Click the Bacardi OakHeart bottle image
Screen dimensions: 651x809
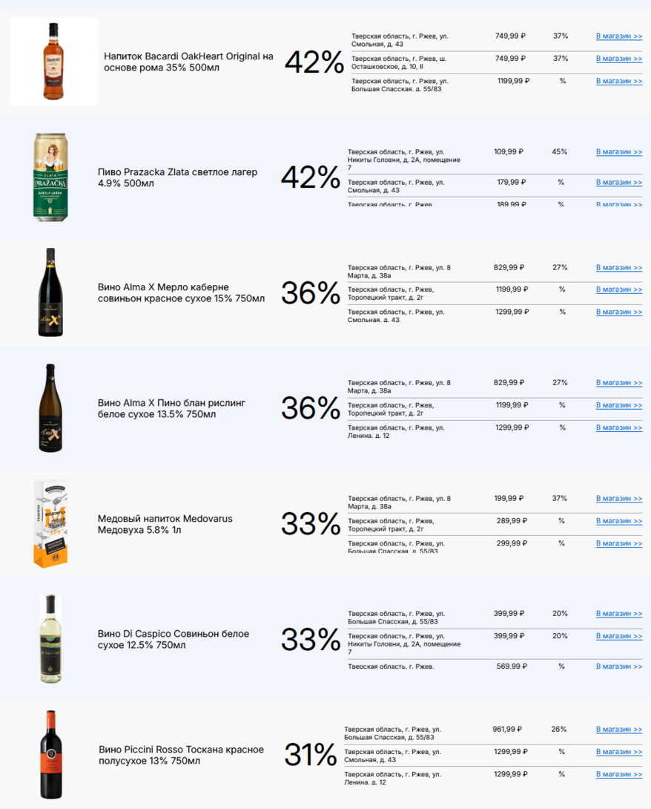coord(53,62)
